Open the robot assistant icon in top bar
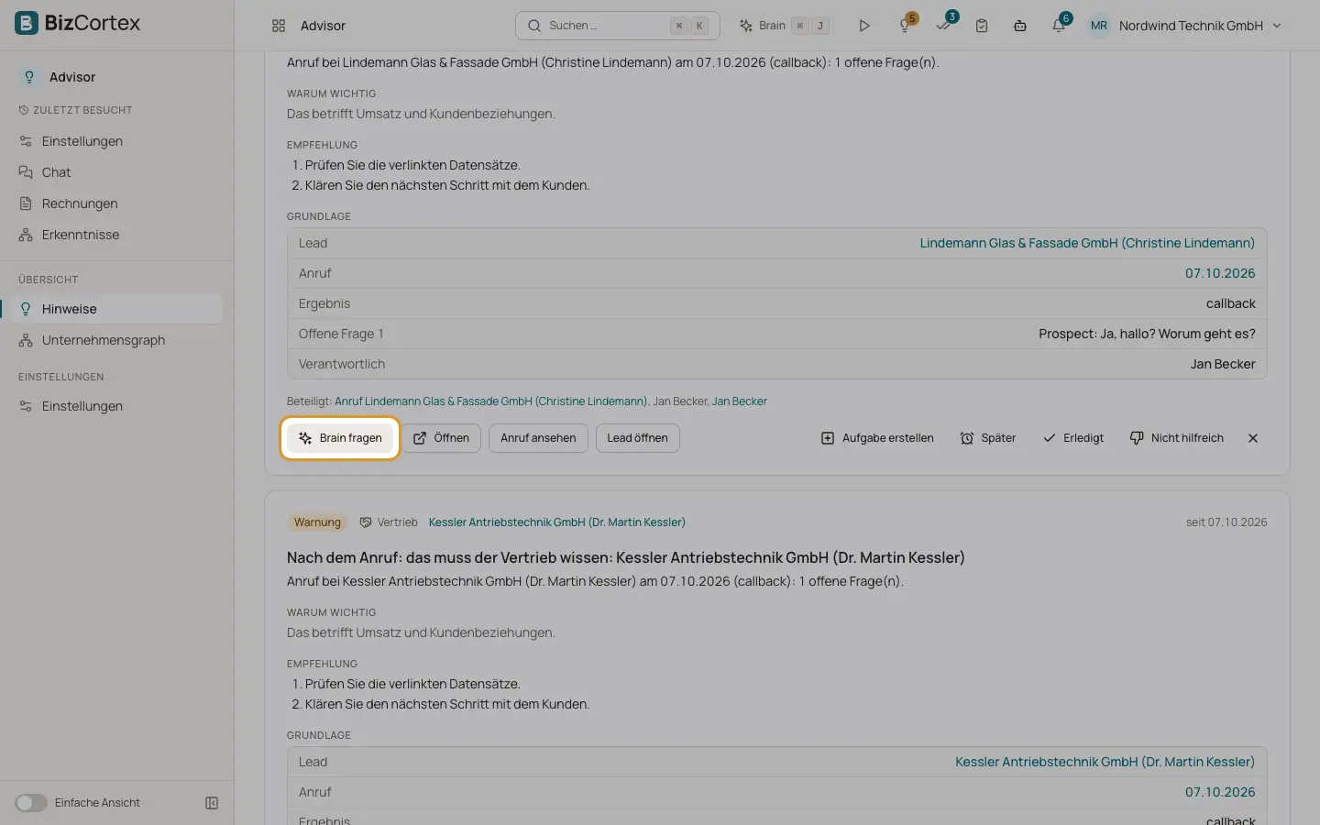 [1020, 26]
